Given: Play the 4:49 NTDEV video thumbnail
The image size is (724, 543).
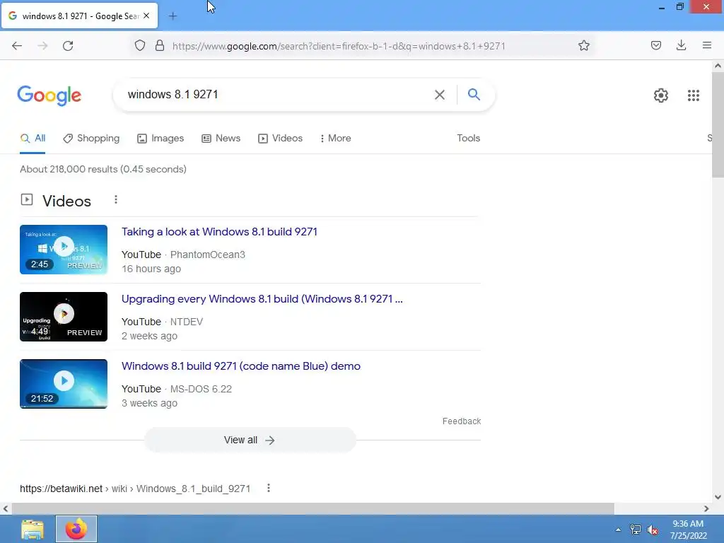Looking at the screenshot, I should (64, 317).
